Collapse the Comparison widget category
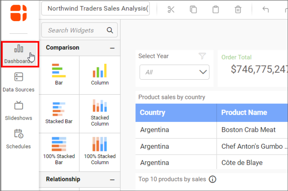 click(112, 48)
